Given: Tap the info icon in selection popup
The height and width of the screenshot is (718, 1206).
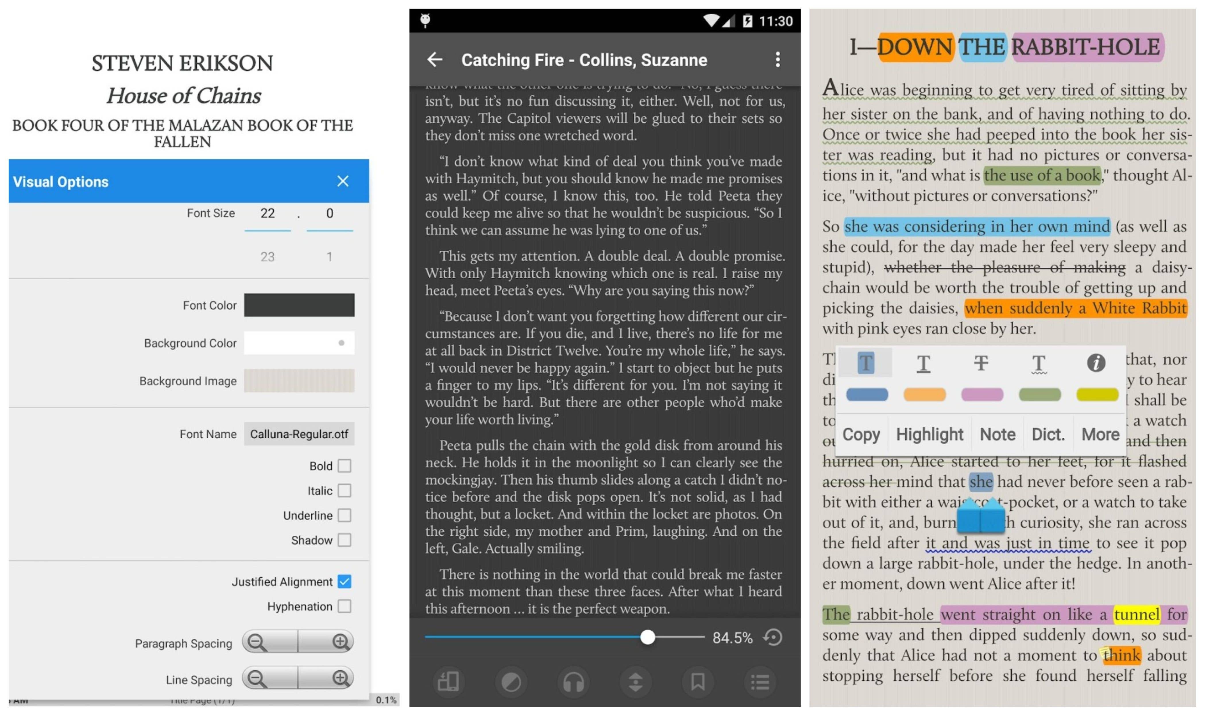Looking at the screenshot, I should coord(1096,362).
